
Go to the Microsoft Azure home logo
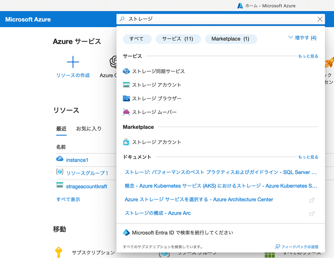click(x=28, y=19)
